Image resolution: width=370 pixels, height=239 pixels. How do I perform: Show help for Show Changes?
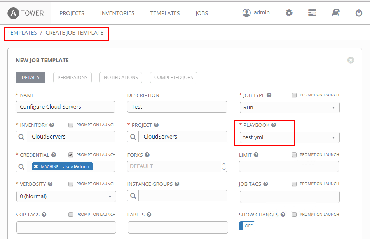pos(283,215)
